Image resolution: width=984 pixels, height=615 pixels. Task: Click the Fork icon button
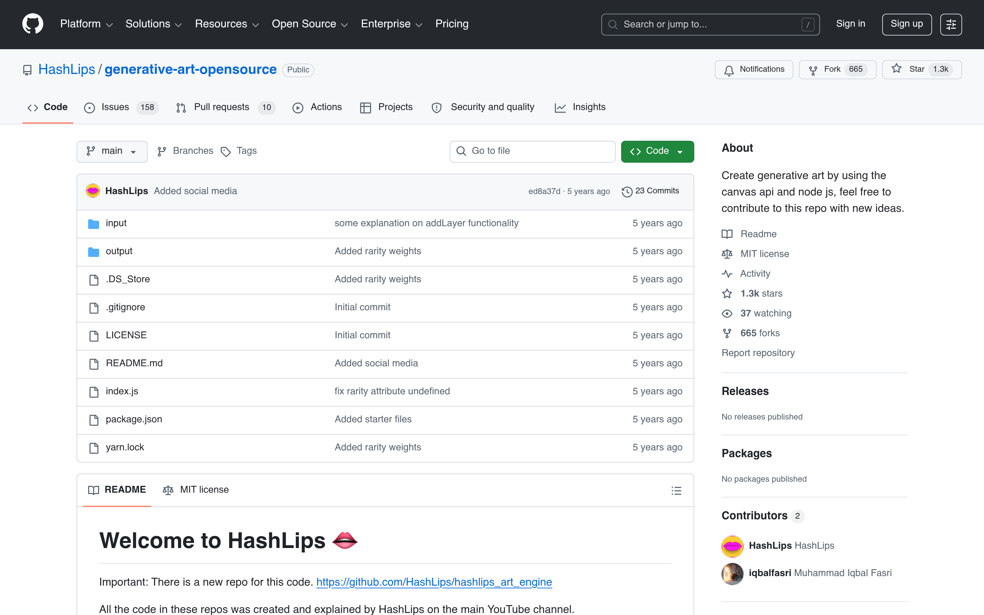(x=813, y=70)
